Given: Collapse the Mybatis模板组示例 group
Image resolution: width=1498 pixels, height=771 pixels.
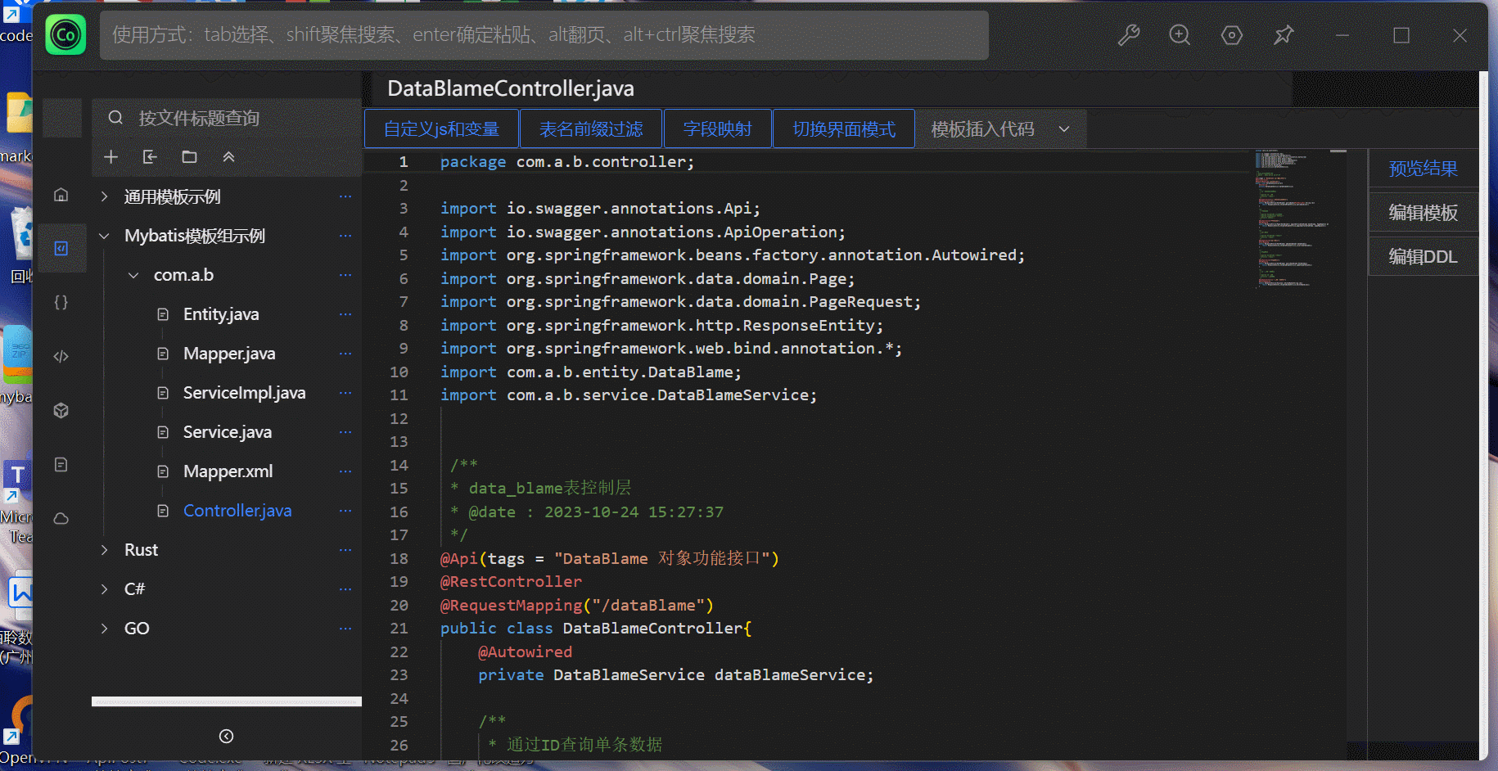Looking at the screenshot, I should (104, 236).
